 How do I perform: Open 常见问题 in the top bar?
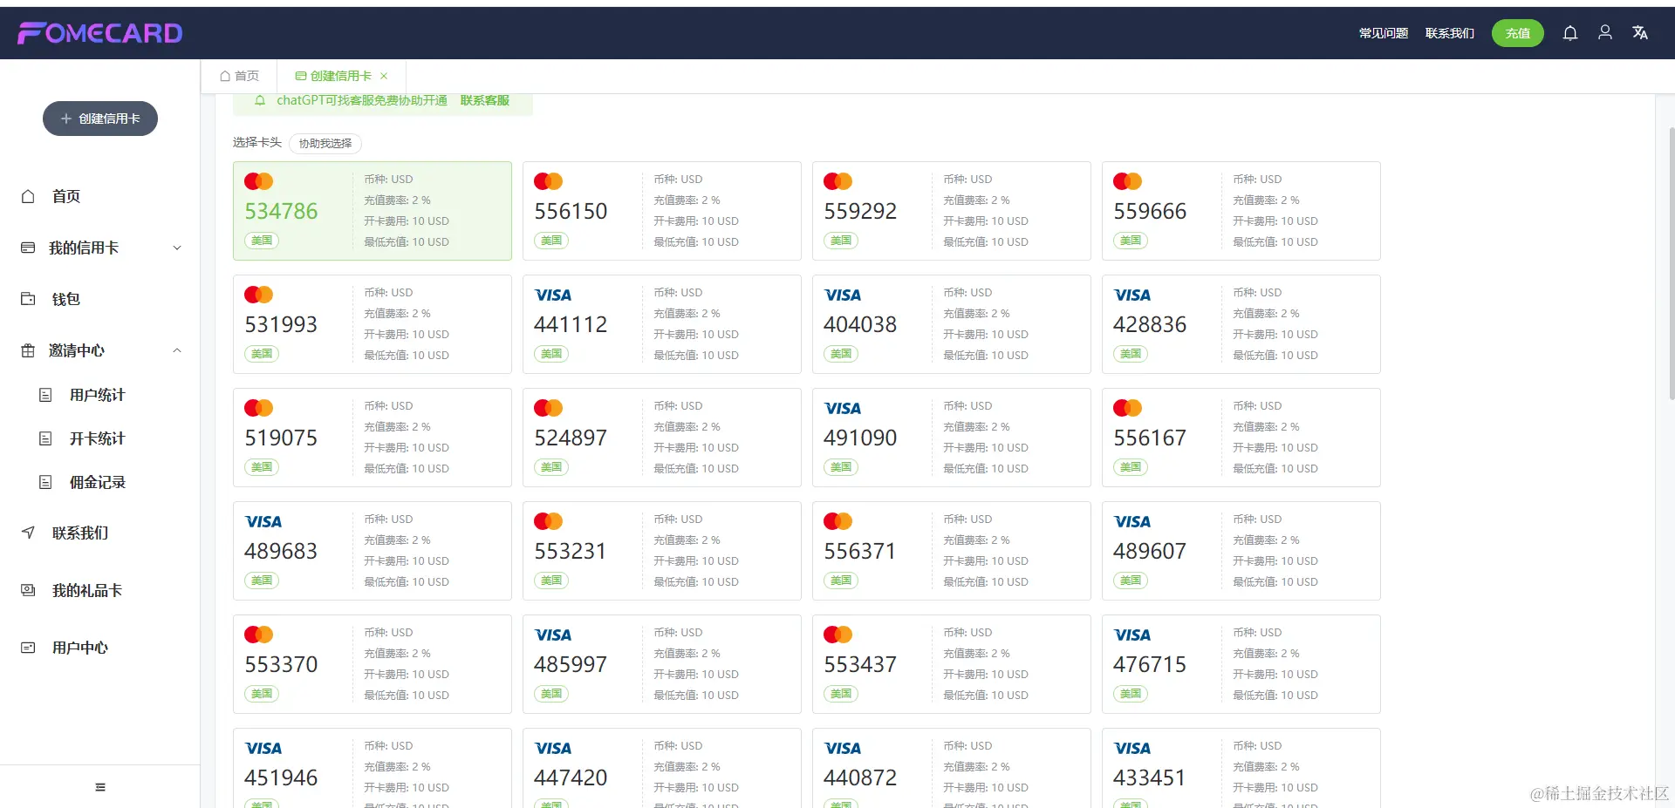pos(1384,33)
